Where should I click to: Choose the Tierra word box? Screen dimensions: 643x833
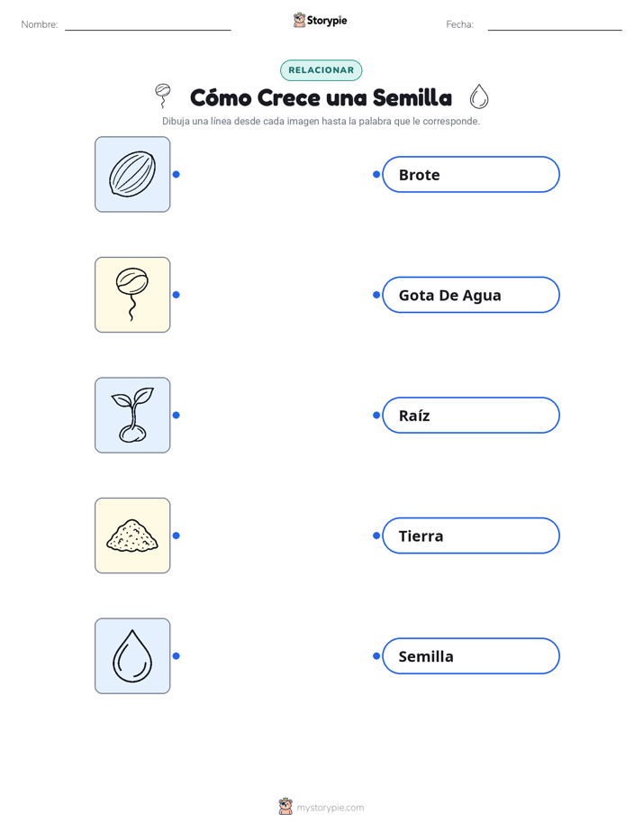pyautogui.click(x=471, y=535)
